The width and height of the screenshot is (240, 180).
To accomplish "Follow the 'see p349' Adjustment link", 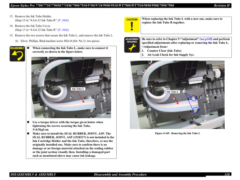I will click(206, 39).
